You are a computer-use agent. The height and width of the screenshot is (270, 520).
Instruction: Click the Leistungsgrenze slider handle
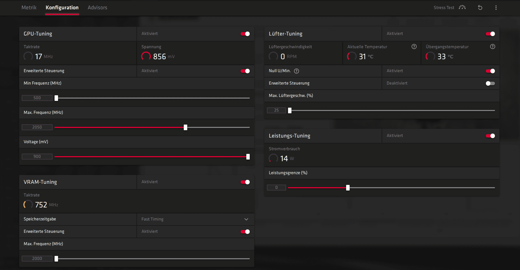click(x=348, y=188)
